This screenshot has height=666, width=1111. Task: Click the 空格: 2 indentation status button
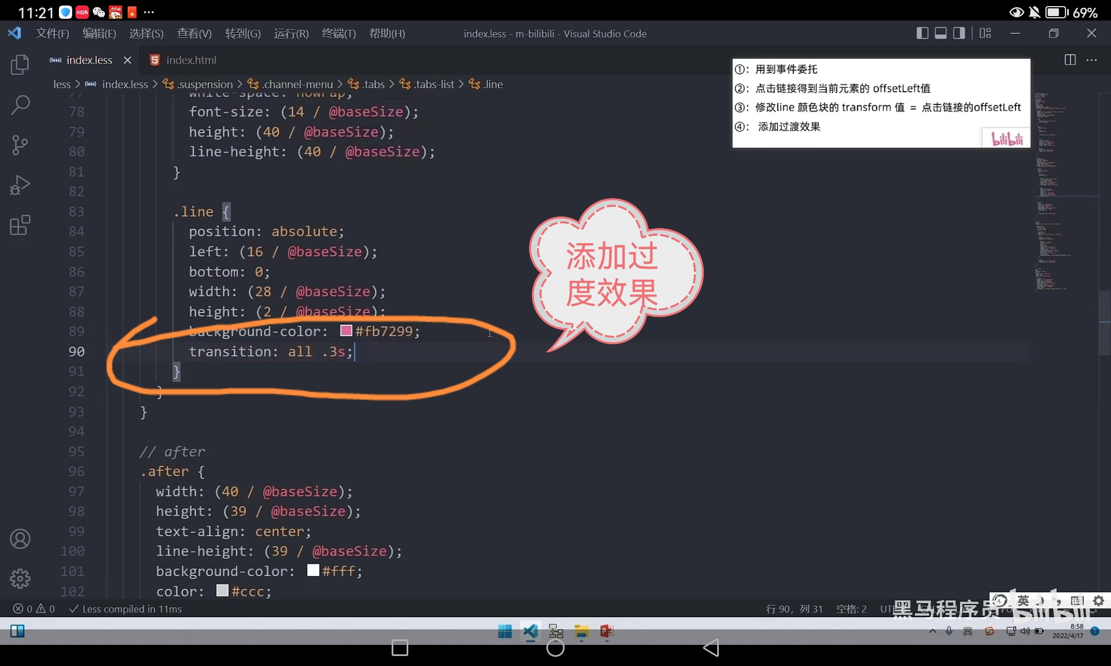851,609
